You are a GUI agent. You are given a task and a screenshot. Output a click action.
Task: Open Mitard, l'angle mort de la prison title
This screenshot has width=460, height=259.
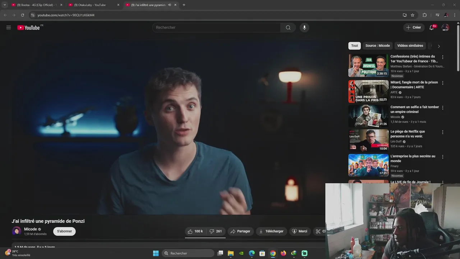(414, 85)
